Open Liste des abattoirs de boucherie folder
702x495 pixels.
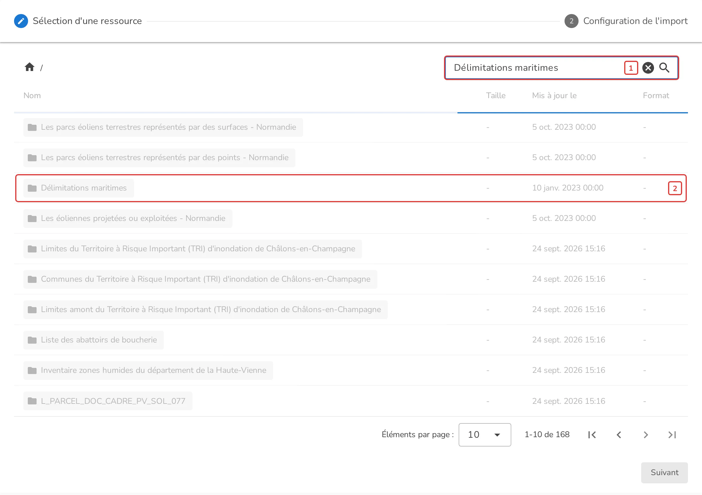point(94,340)
